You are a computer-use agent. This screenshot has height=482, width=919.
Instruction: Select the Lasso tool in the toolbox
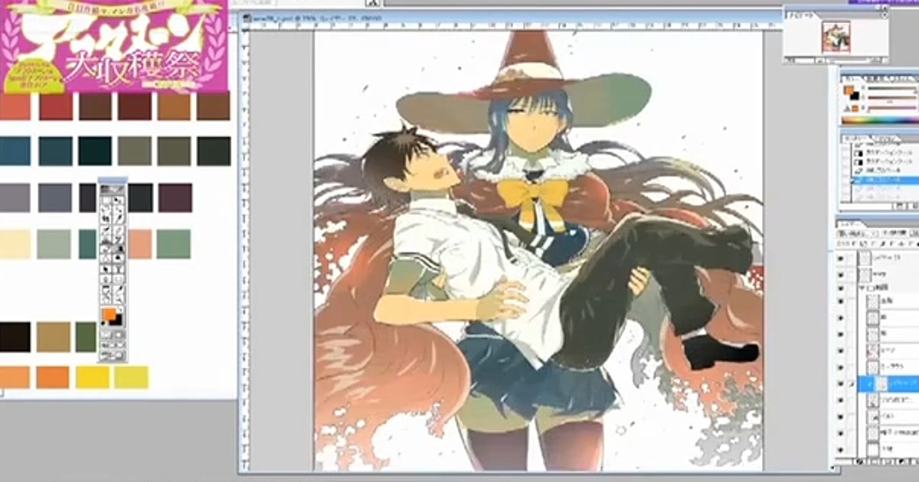107,210
